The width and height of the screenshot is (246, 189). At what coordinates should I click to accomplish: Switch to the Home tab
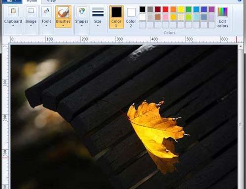[31, 1]
